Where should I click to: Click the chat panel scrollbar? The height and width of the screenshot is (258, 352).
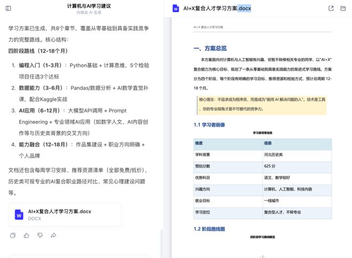point(161,244)
